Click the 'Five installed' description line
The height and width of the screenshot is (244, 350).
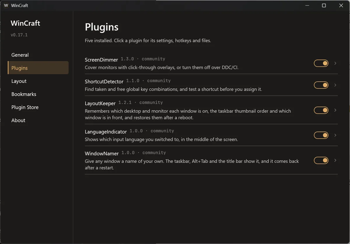148,41
